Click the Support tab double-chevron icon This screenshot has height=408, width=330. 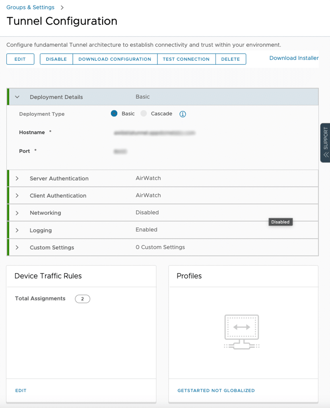(x=326, y=155)
